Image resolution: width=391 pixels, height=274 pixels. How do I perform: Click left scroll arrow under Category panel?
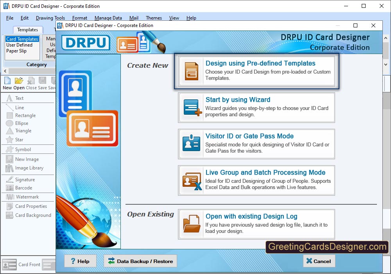click(5, 71)
